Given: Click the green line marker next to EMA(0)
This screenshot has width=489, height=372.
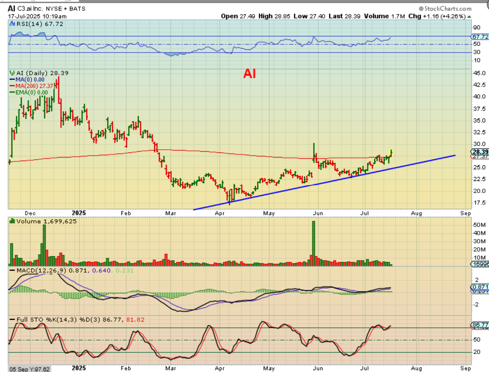Looking at the screenshot, I should point(12,93).
